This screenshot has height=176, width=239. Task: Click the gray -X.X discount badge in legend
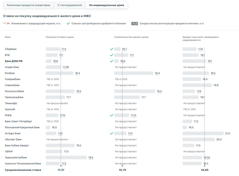click(135, 23)
